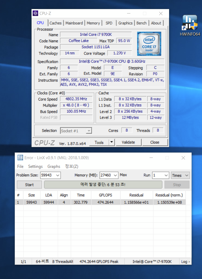Click the Validate button
The height and width of the screenshot is (279, 202).
click(128, 142)
